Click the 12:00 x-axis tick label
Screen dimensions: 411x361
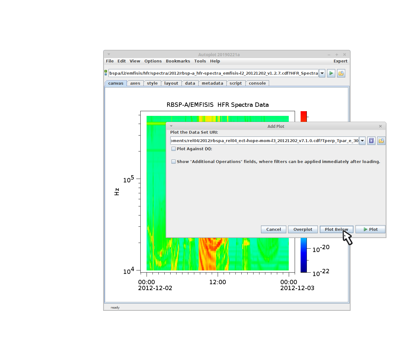[218, 282]
